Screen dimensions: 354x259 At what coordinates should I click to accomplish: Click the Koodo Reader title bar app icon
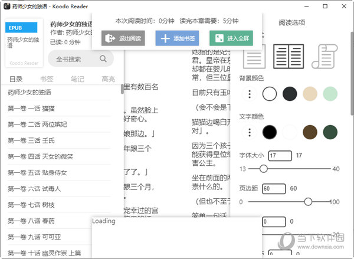6,6
